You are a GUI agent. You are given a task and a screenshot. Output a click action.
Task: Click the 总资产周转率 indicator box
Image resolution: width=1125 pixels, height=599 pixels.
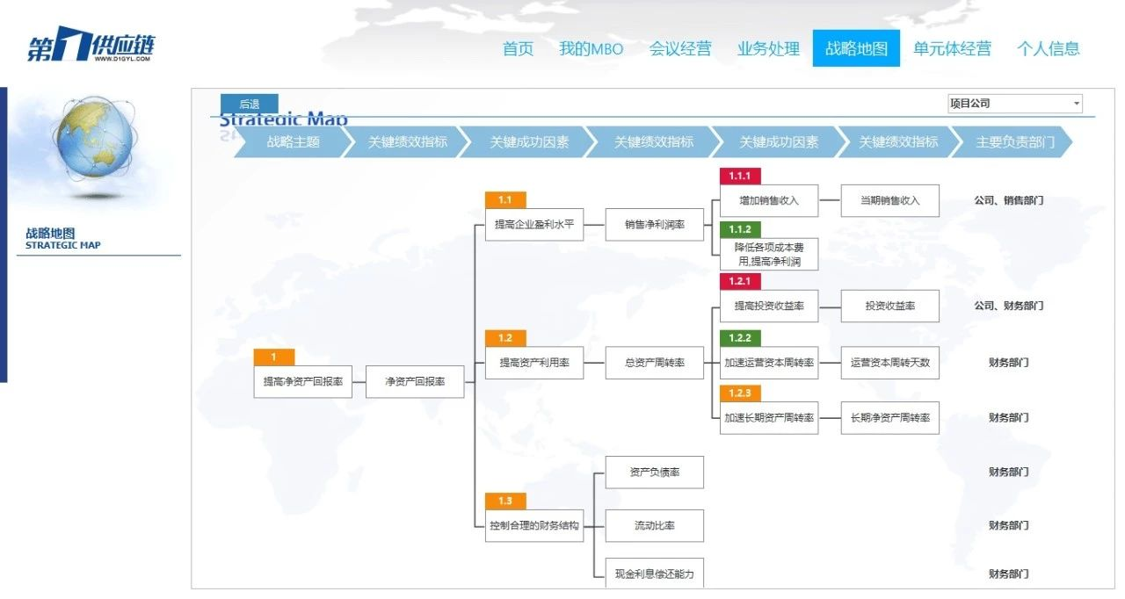(655, 363)
